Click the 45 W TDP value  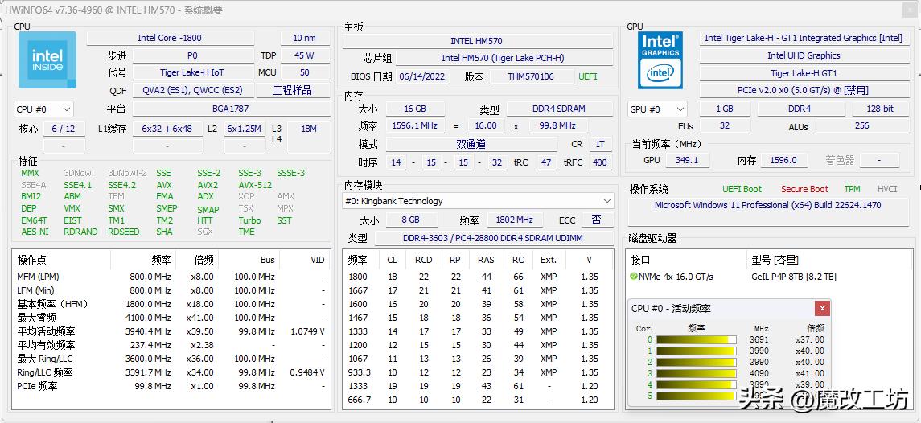(x=304, y=55)
